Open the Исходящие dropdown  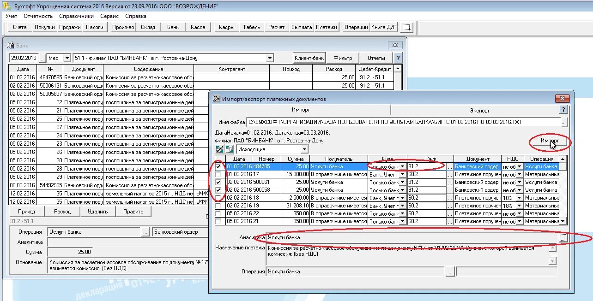click(304, 149)
